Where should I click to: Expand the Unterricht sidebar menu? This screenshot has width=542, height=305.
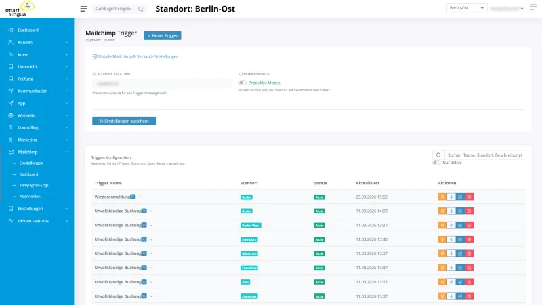point(37,66)
